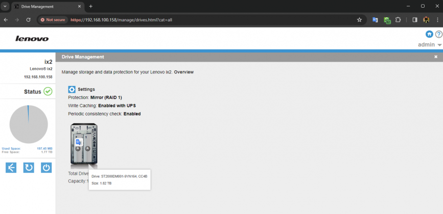Click the Settings gear icon
This screenshot has height=214, width=443.
pos(72,89)
